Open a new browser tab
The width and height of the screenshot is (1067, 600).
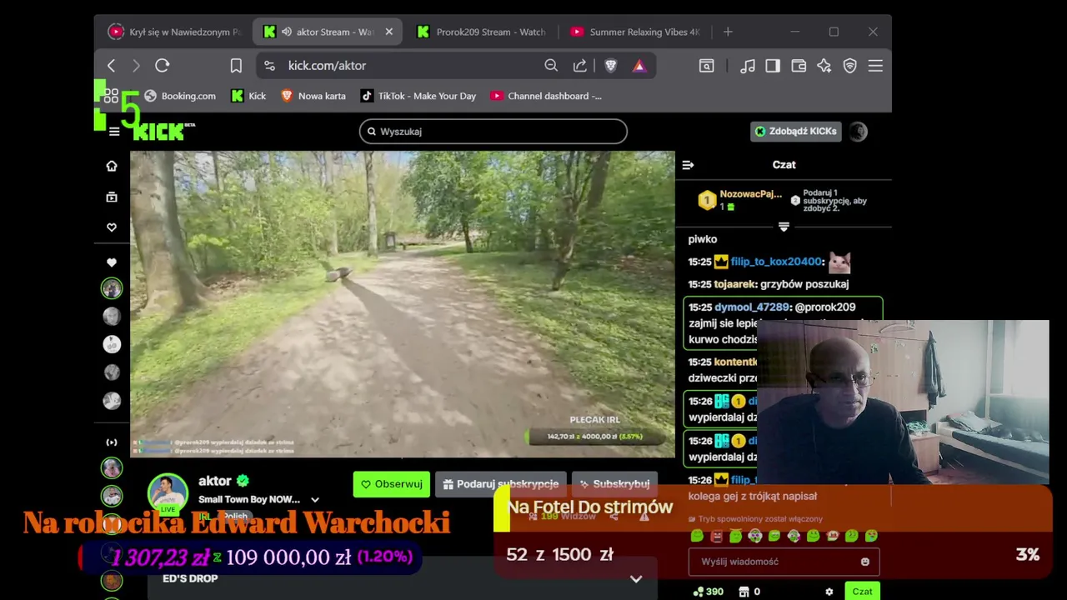728,32
